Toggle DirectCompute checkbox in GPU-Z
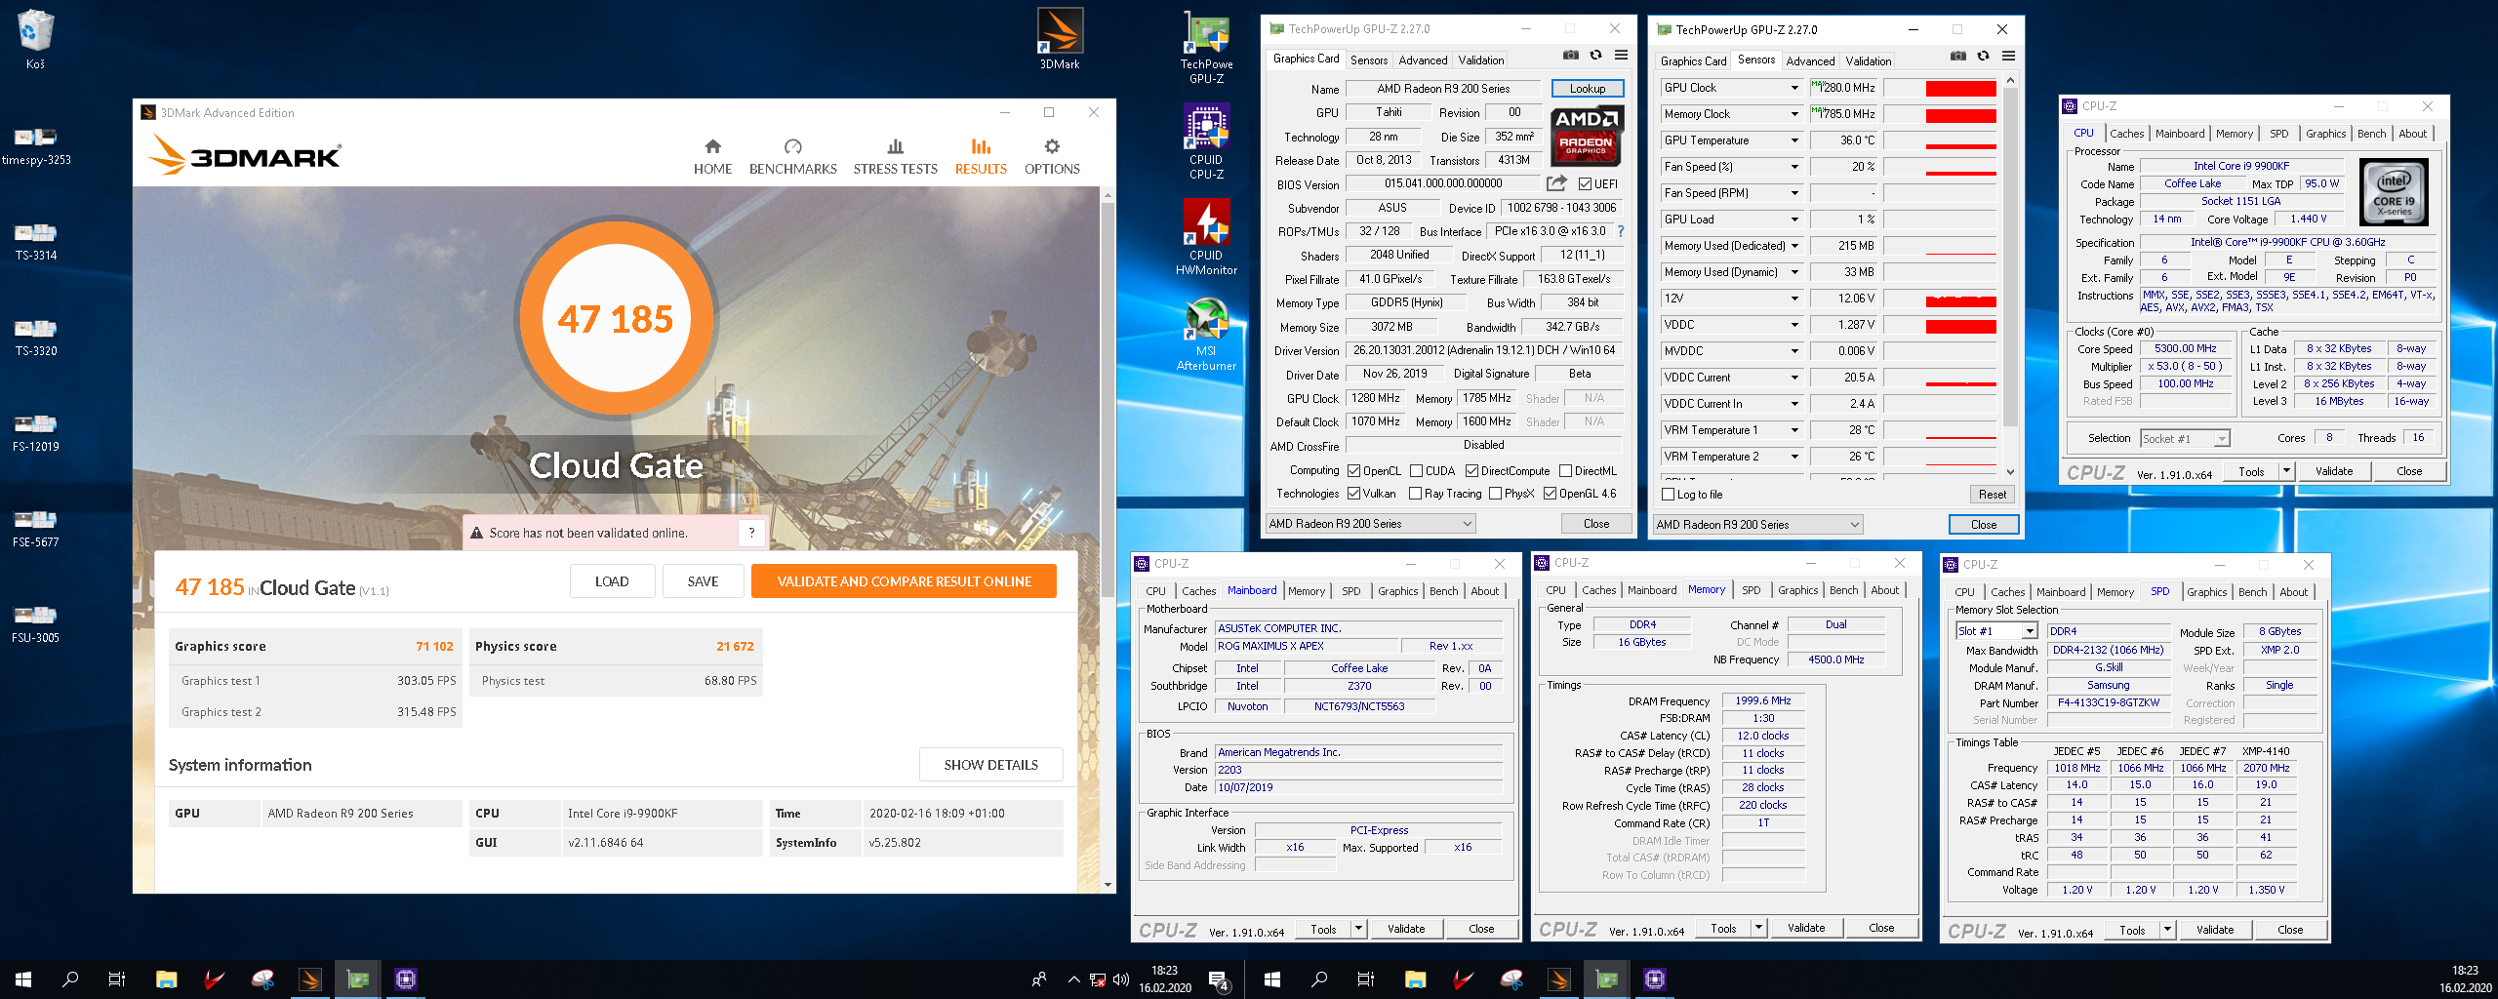Viewport: 2498px width, 999px height. (x=1471, y=471)
